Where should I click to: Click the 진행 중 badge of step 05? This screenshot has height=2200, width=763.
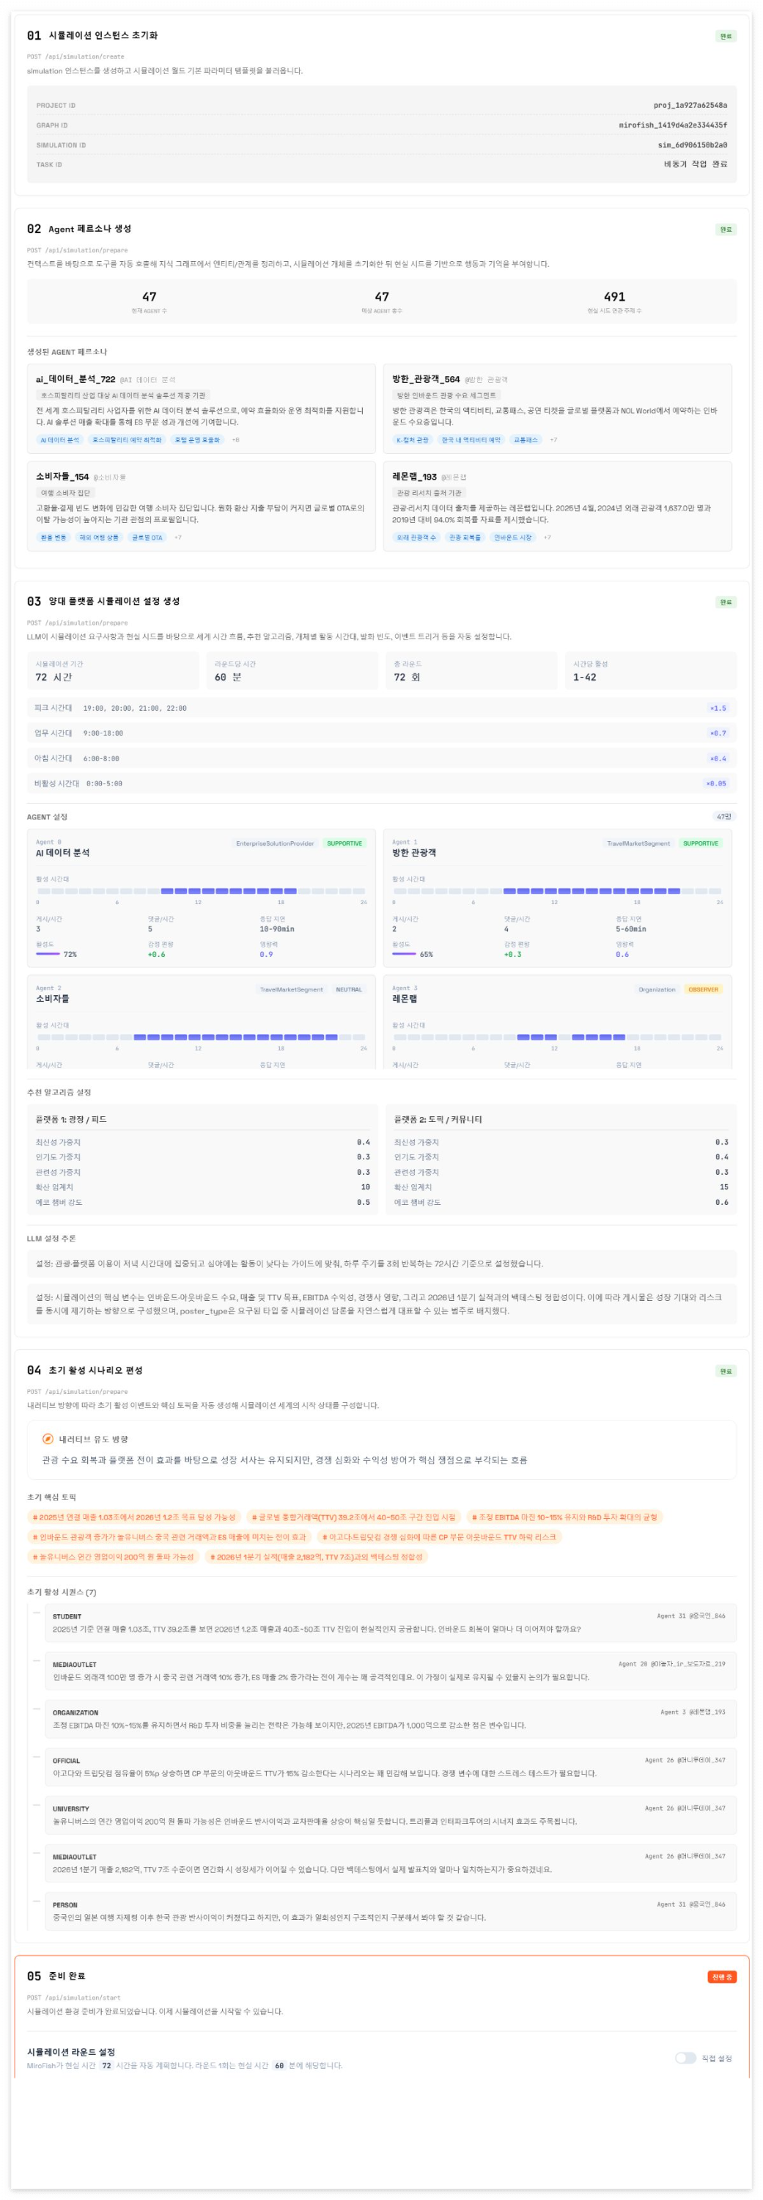pos(722,1976)
